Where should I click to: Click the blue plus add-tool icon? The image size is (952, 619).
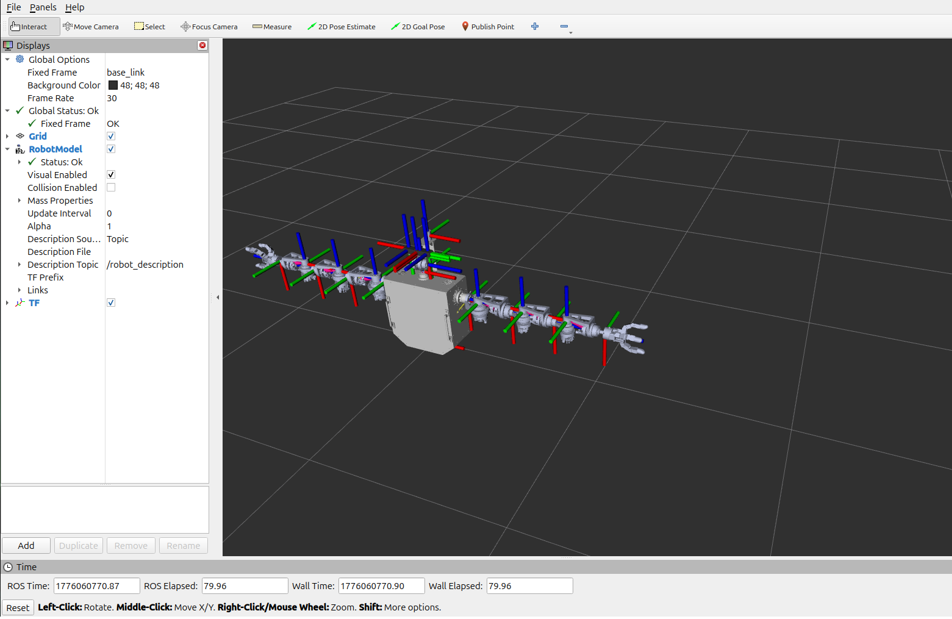click(535, 26)
